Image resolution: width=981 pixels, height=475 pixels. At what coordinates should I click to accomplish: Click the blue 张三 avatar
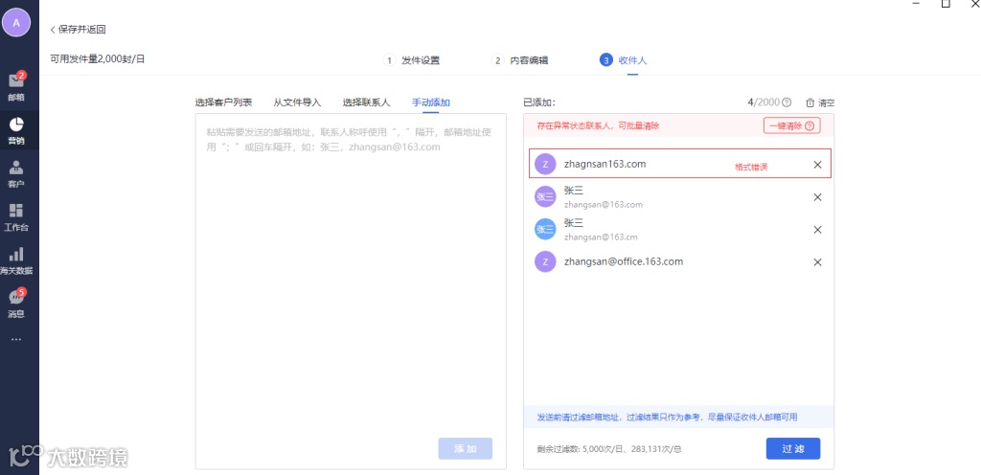click(x=545, y=229)
